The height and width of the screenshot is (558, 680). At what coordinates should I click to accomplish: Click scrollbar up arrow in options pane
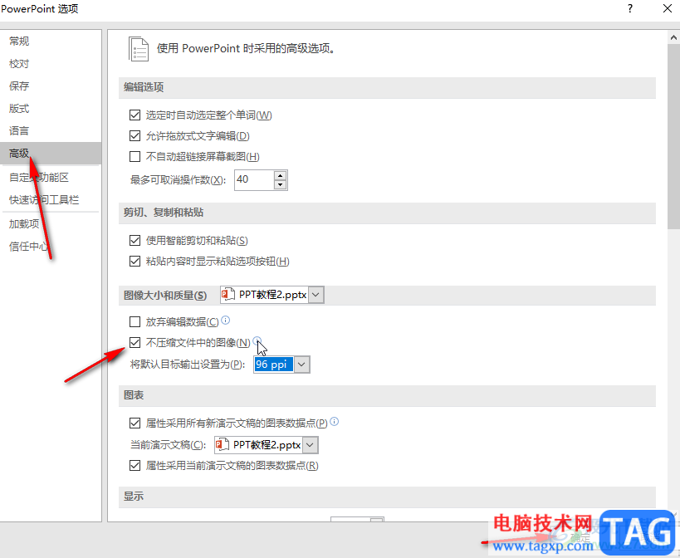(673, 37)
